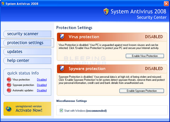Click red status light beside Virus protection
This screenshot has width=170, height=122.
coord(9,80)
